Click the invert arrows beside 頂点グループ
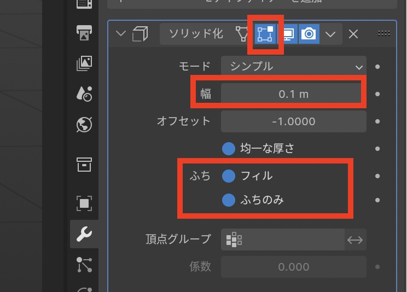This screenshot has width=407, height=292. coord(356,239)
